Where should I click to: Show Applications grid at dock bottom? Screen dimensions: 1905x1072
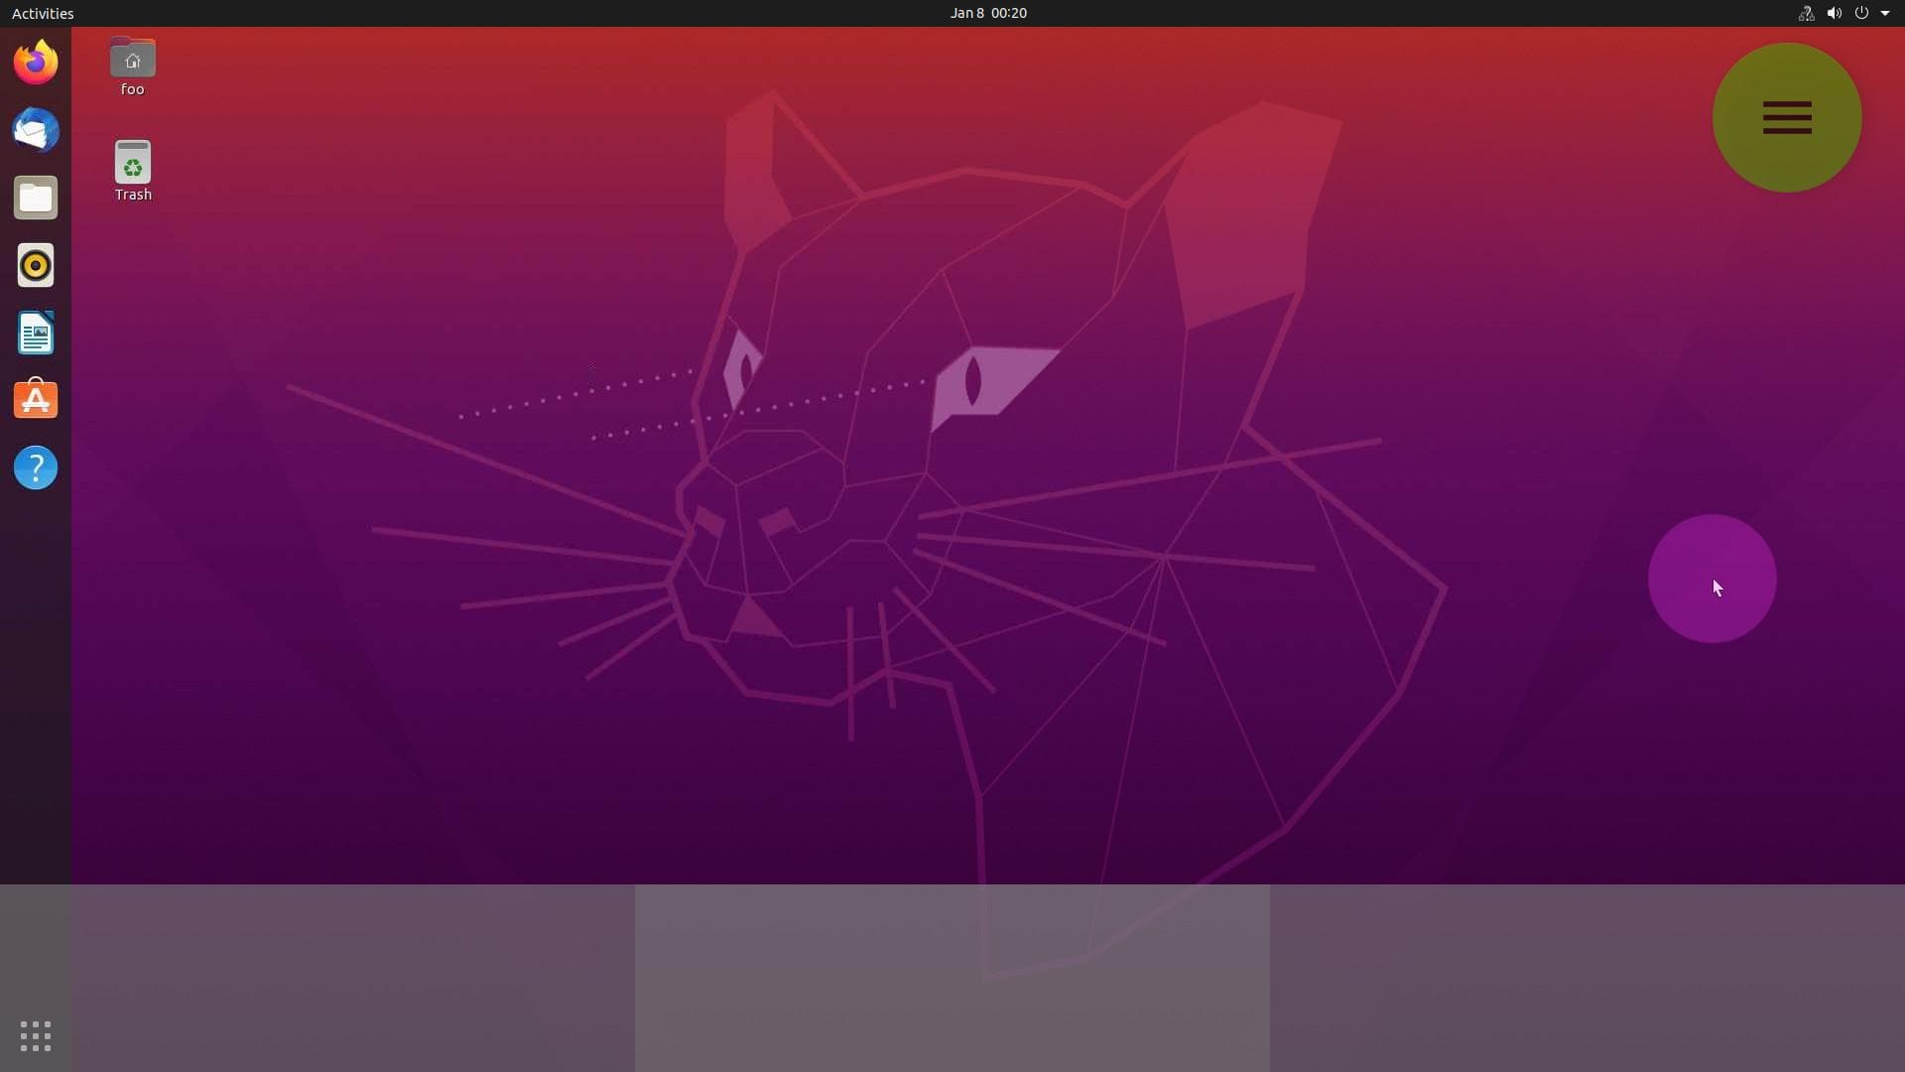tap(36, 1036)
